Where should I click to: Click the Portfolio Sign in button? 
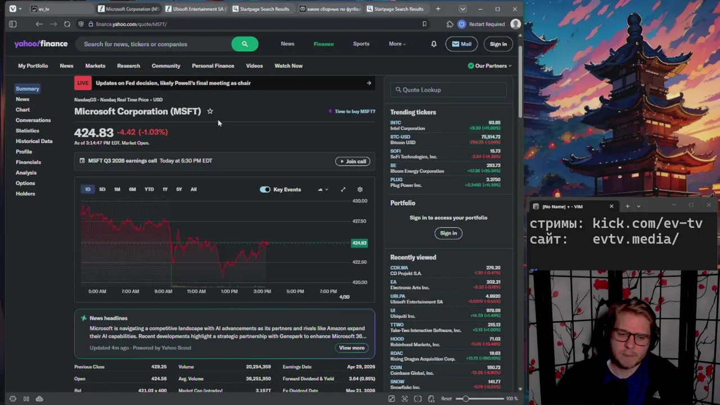tap(448, 233)
